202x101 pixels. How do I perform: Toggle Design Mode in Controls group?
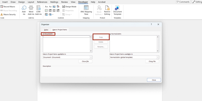click(69, 7)
